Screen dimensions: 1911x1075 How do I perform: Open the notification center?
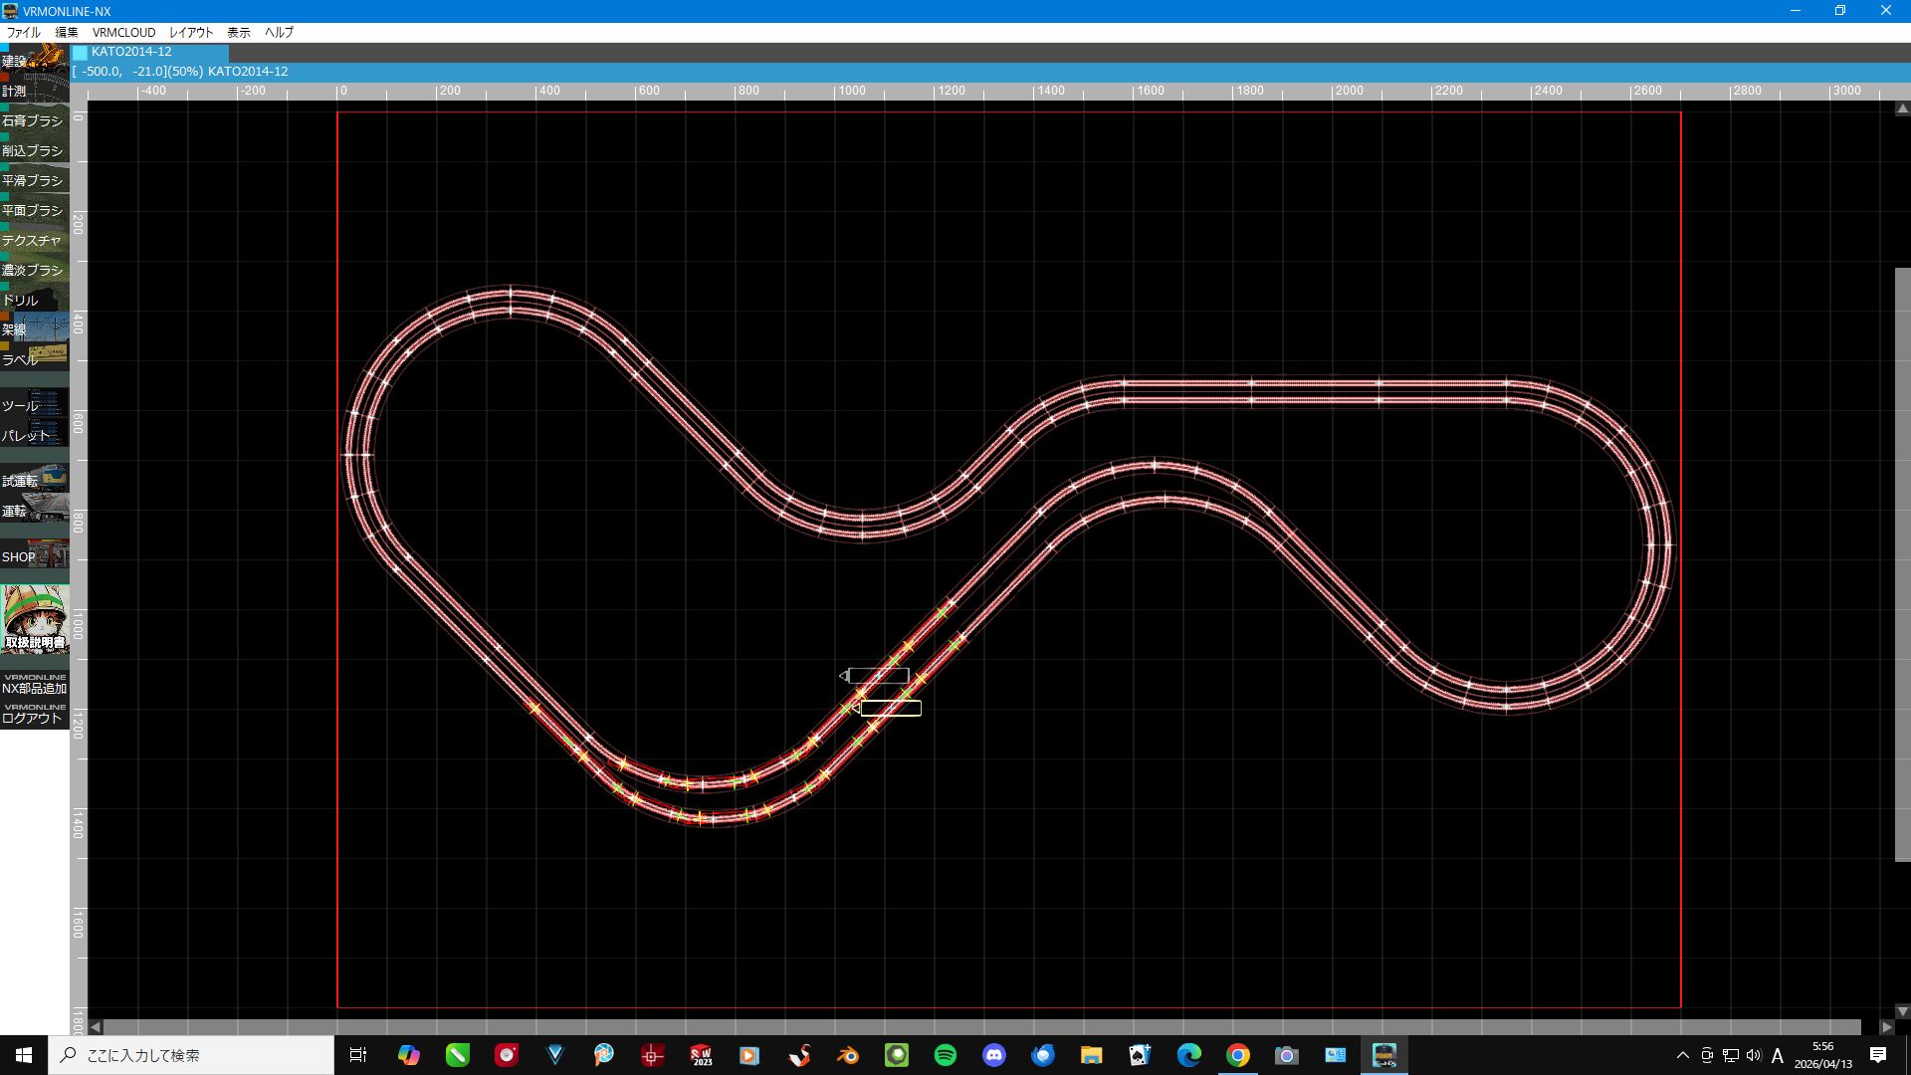(1878, 1055)
